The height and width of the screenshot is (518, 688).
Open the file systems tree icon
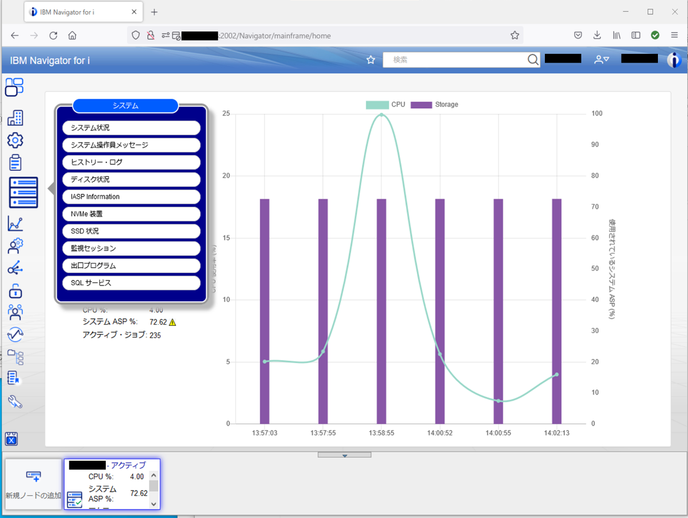click(x=15, y=357)
